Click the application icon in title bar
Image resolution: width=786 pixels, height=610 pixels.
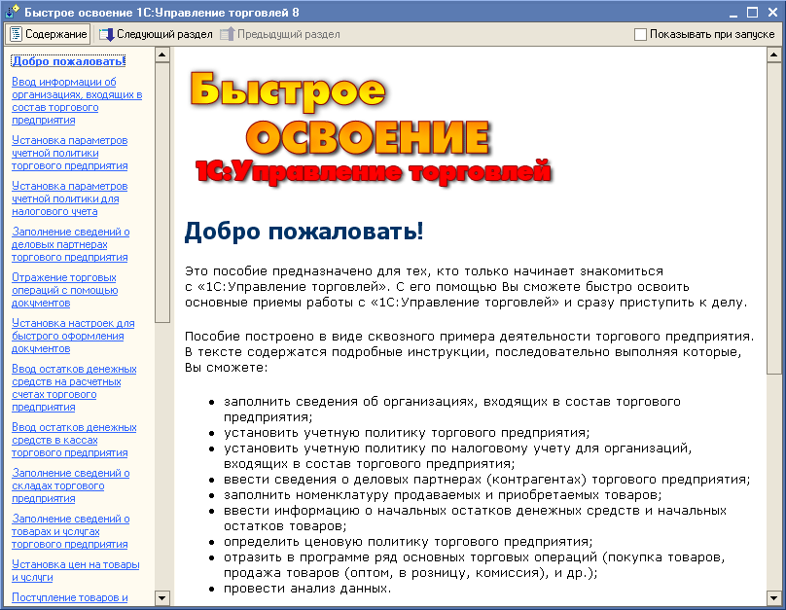(12, 11)
